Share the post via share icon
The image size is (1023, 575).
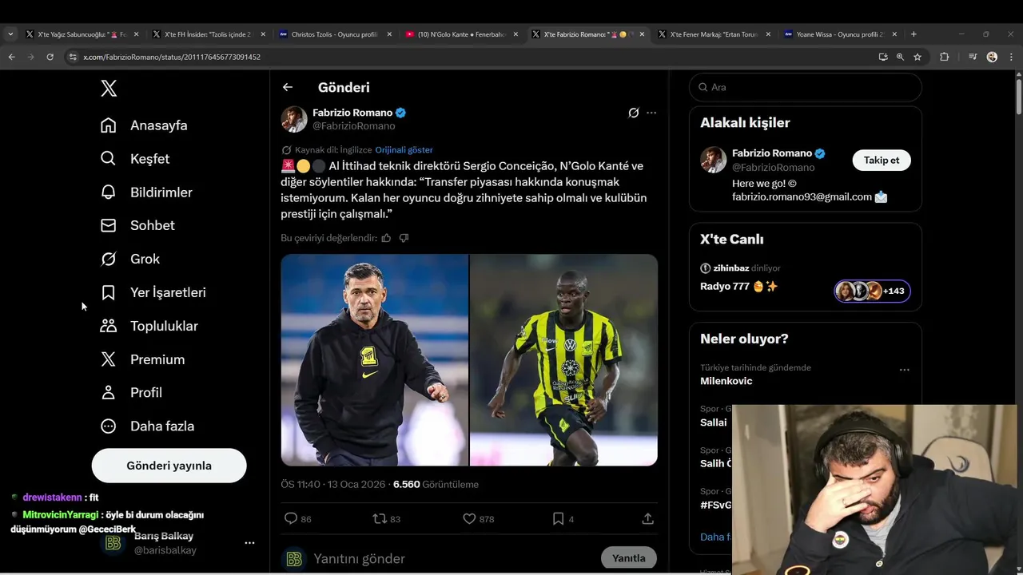point(648,519)
